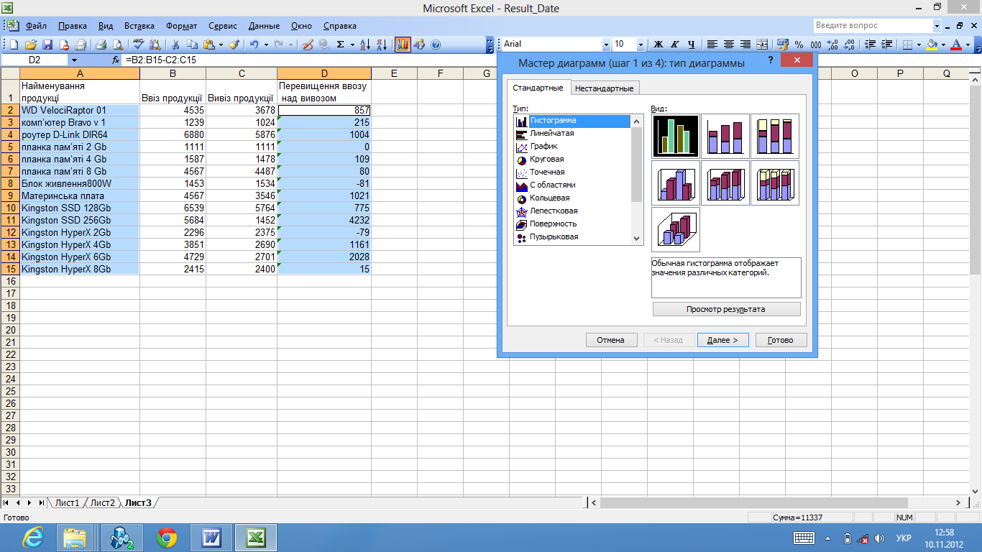This screenshot has width=982, height=552.
Task: Open File Explorer on taskbar
Action: [x=75, y=537]
